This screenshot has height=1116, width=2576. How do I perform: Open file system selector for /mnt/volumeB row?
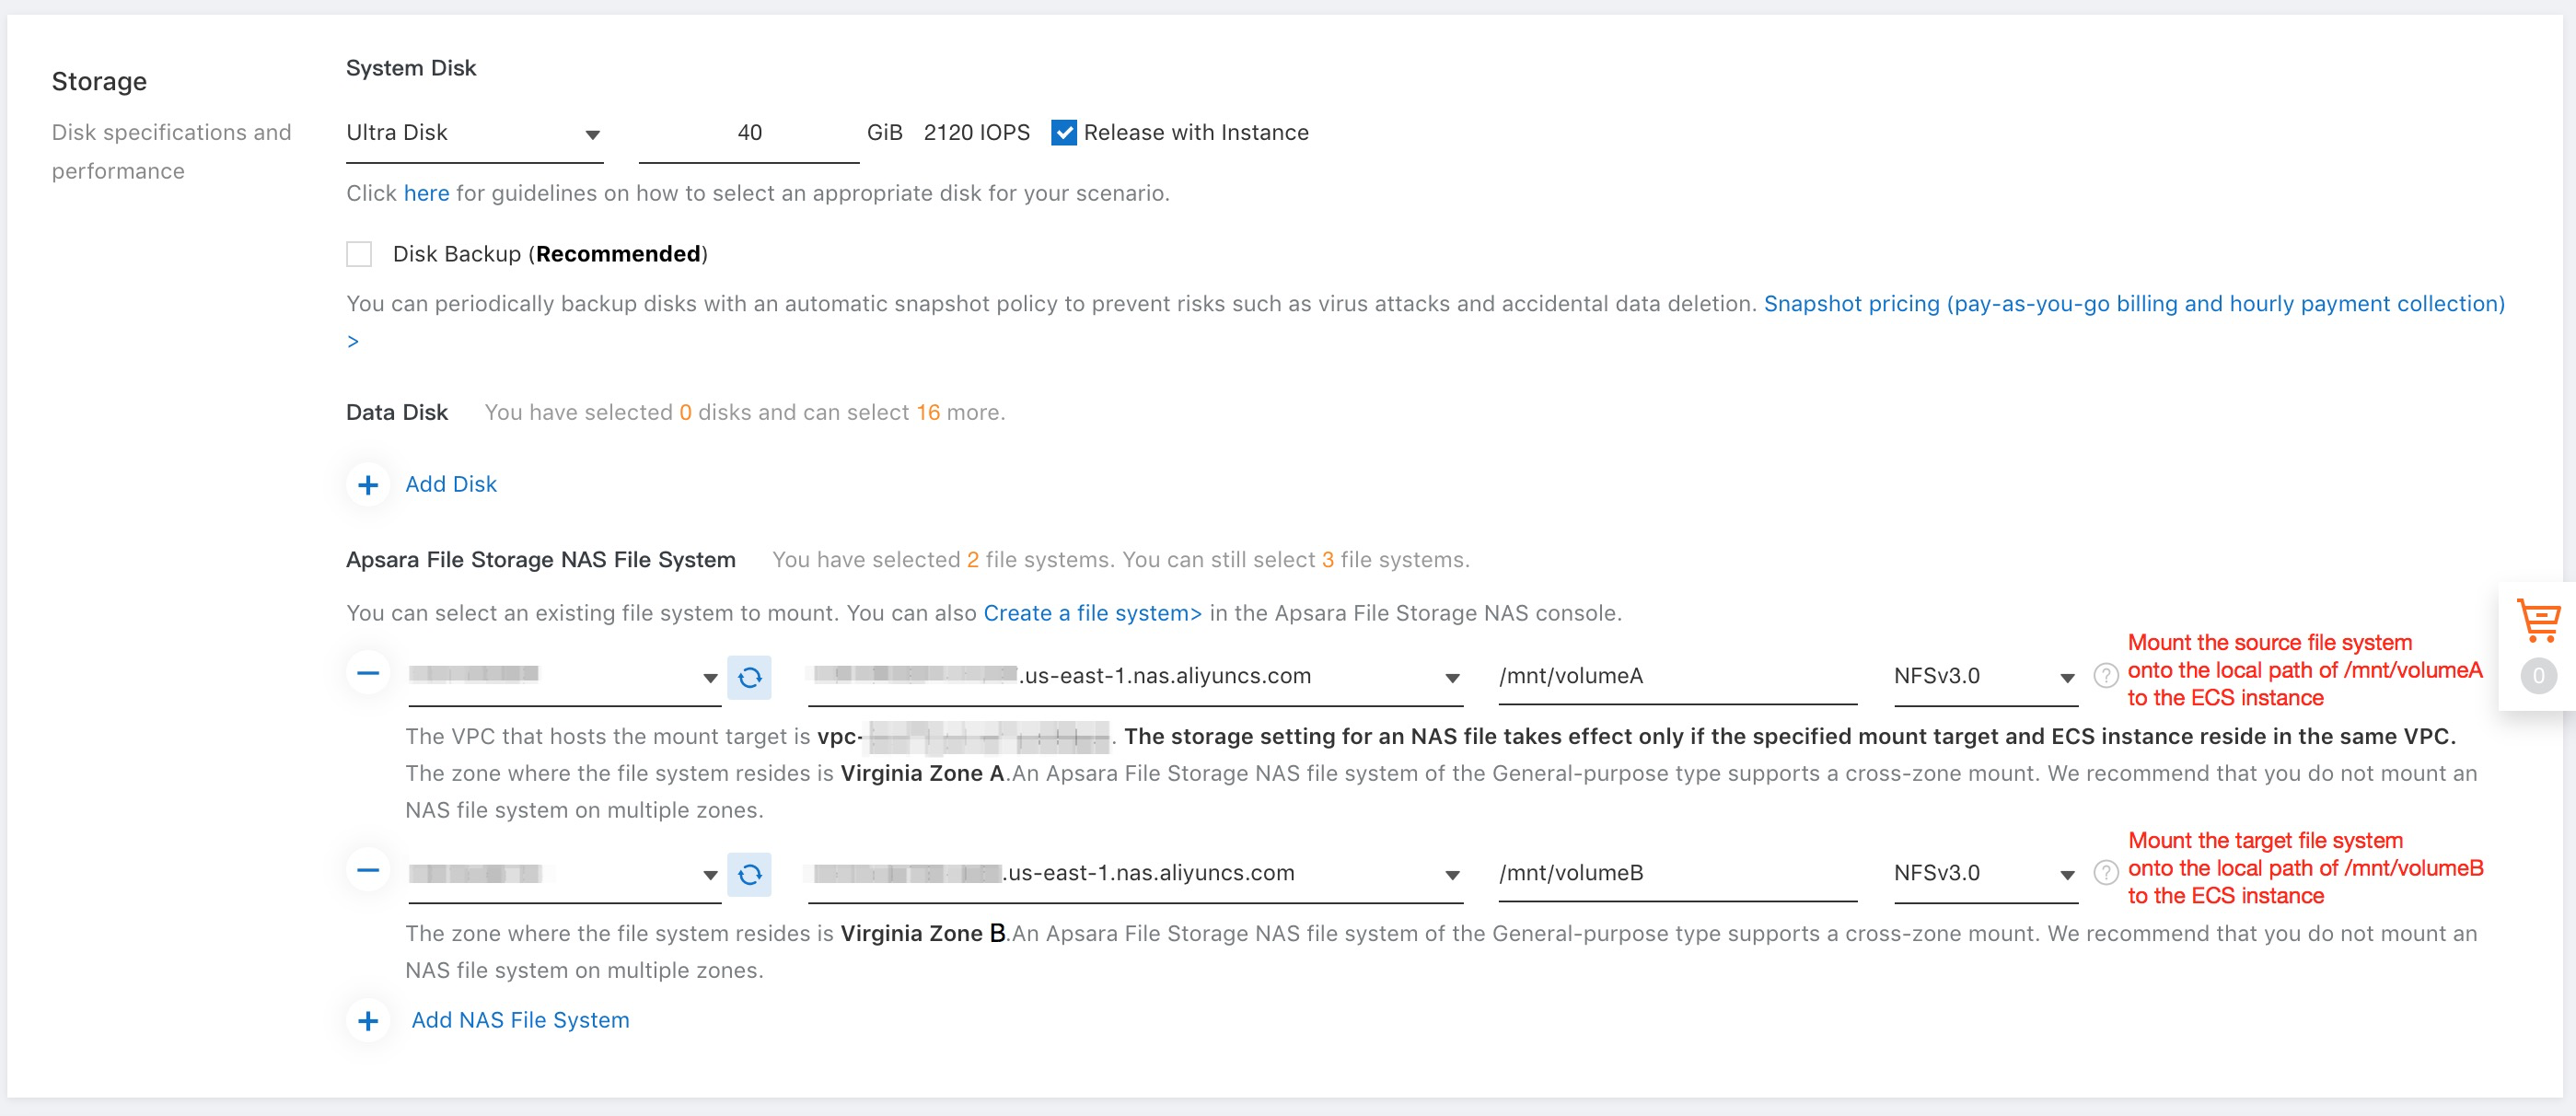click(x=564, y=874)
